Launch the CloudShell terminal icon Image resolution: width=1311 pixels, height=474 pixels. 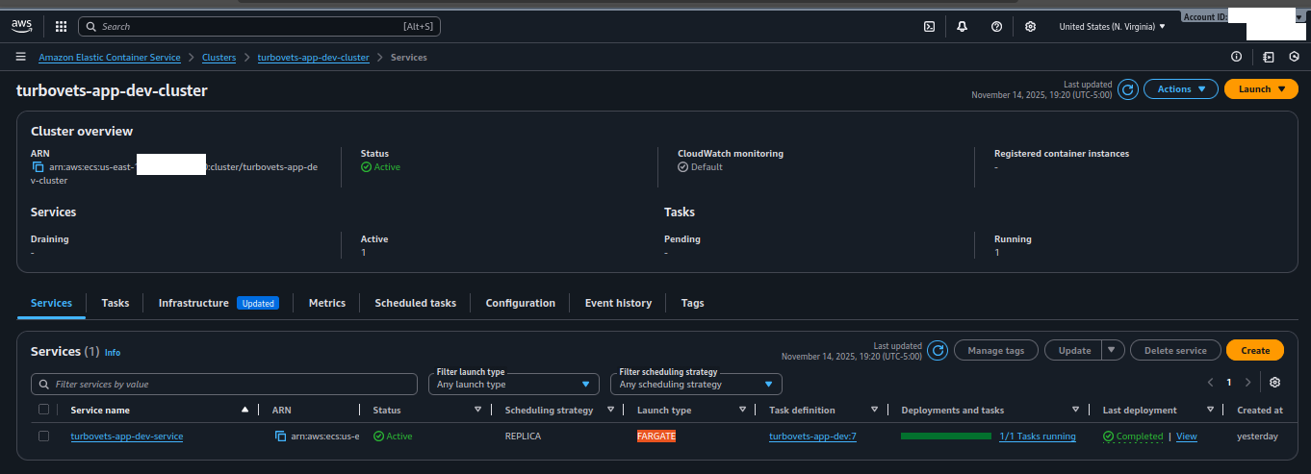pos(929,27)
